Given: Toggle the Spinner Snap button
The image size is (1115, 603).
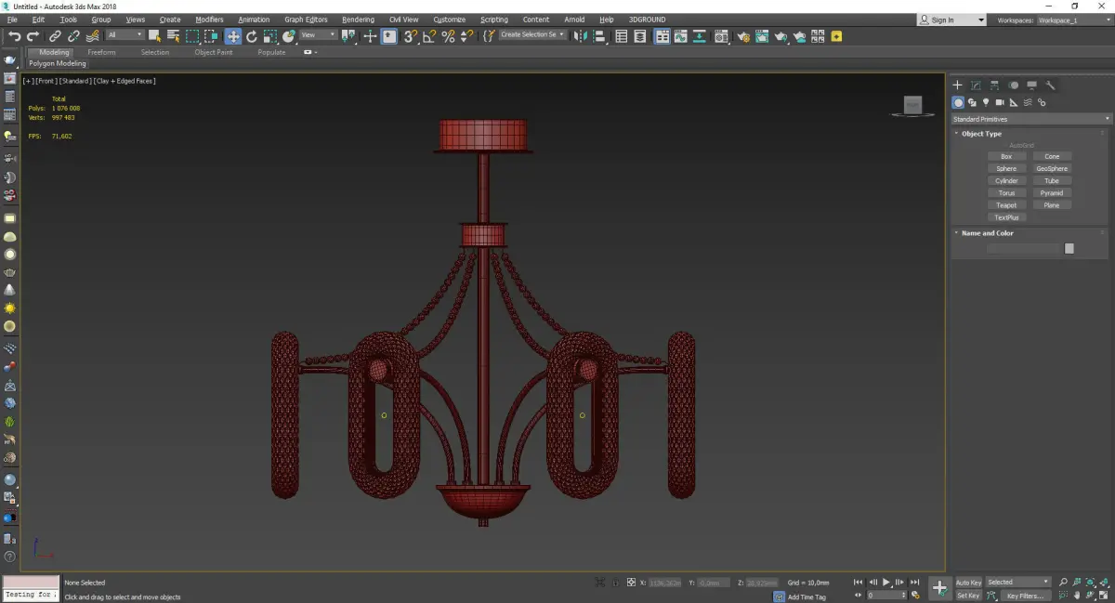Looking at the screenshot, I should click(x=467, y=36).
